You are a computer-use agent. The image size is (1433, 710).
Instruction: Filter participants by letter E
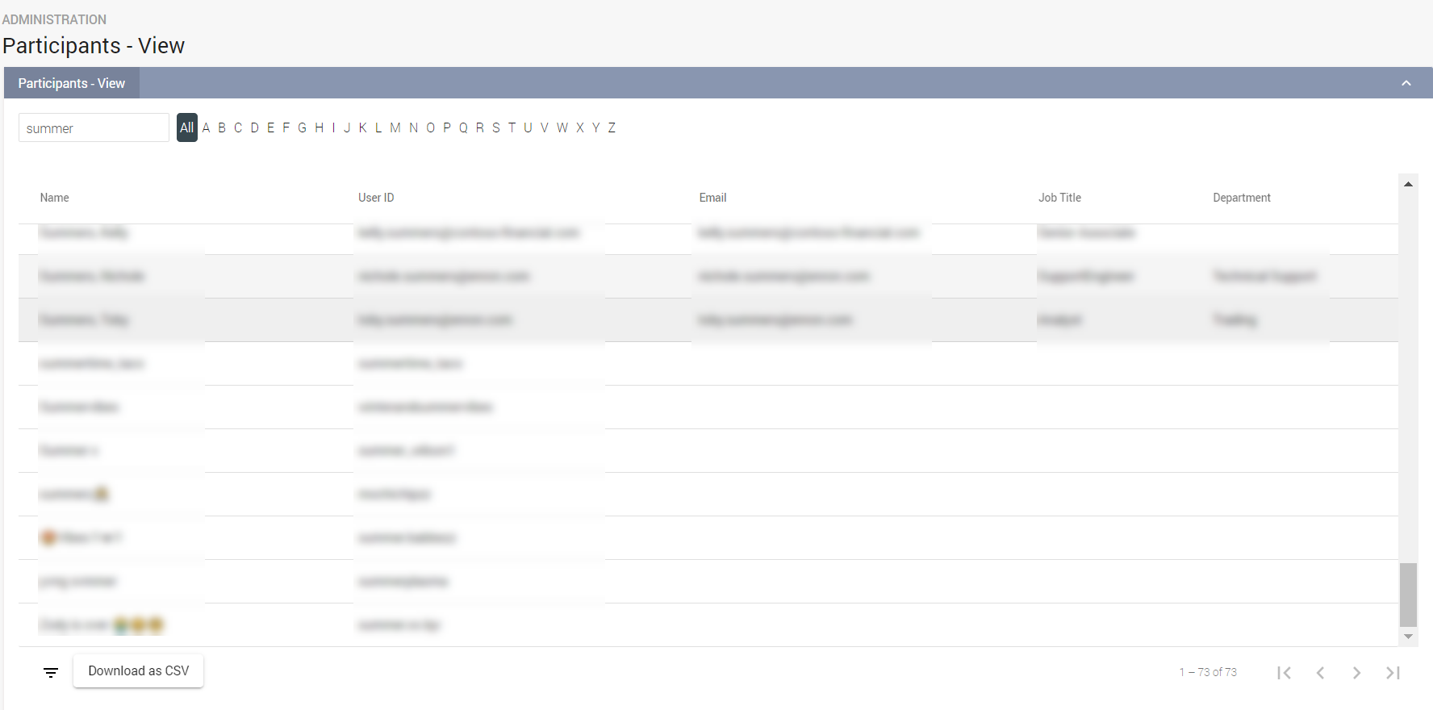pos(270,127)
